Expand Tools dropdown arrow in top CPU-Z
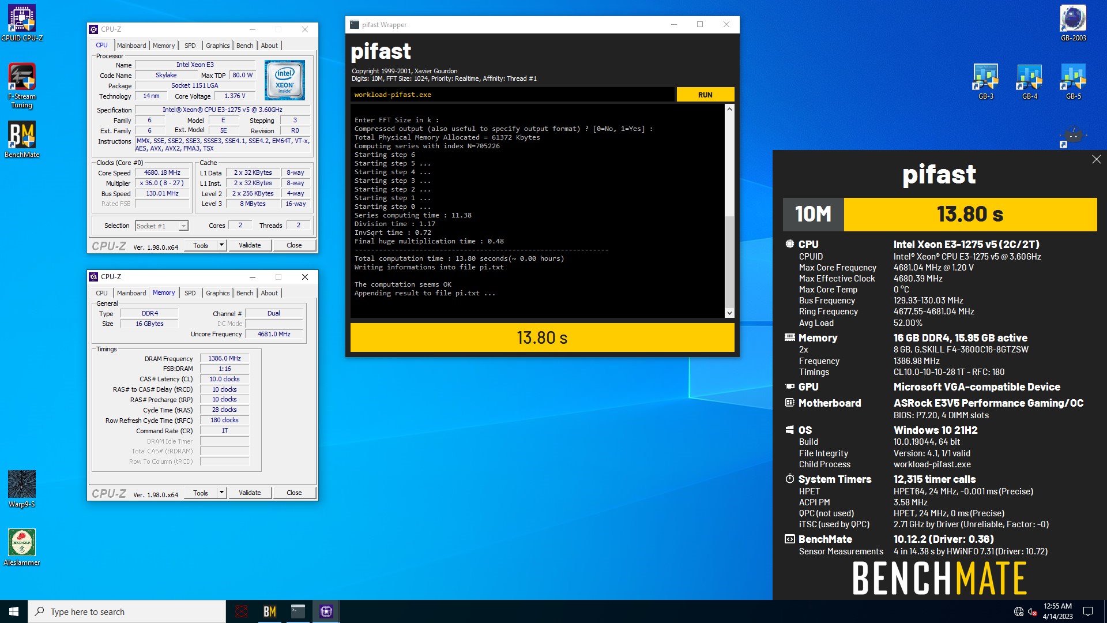Image resolution: width=1107 pixels, height=623 pixels. point(221,245)
